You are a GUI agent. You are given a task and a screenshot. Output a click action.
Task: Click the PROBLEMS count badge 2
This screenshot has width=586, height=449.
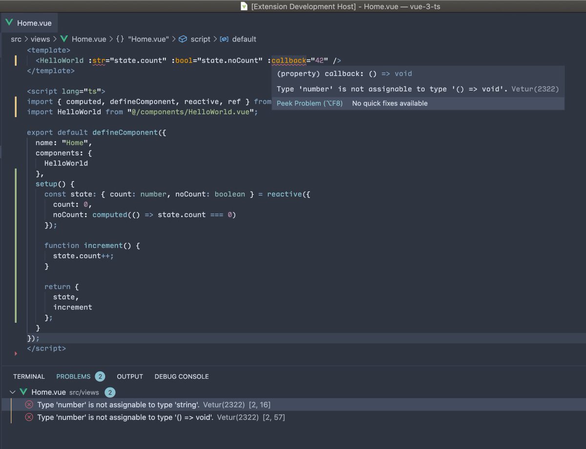pyautogui.click(x=100, y=377)
